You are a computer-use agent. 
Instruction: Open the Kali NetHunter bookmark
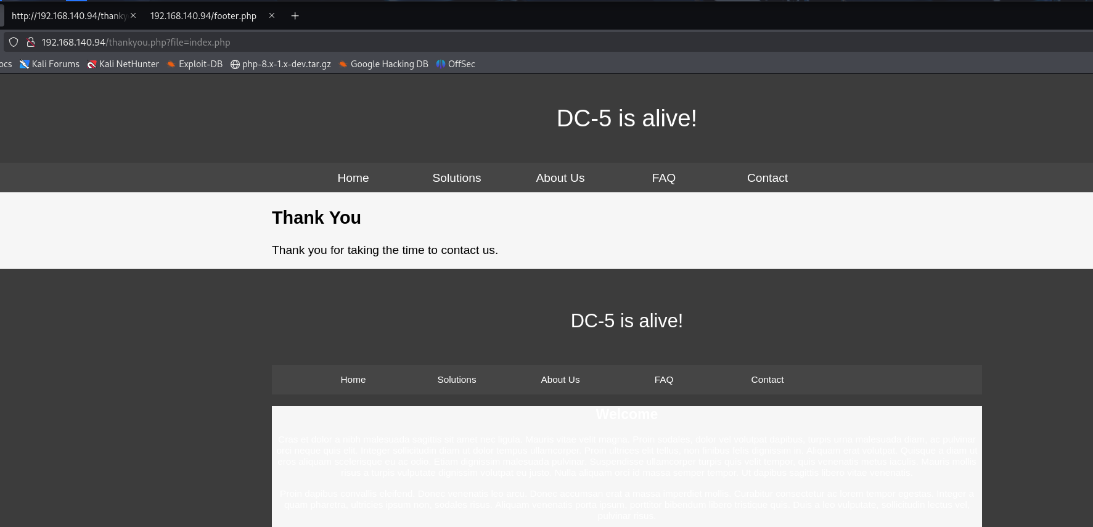[123, 64]
